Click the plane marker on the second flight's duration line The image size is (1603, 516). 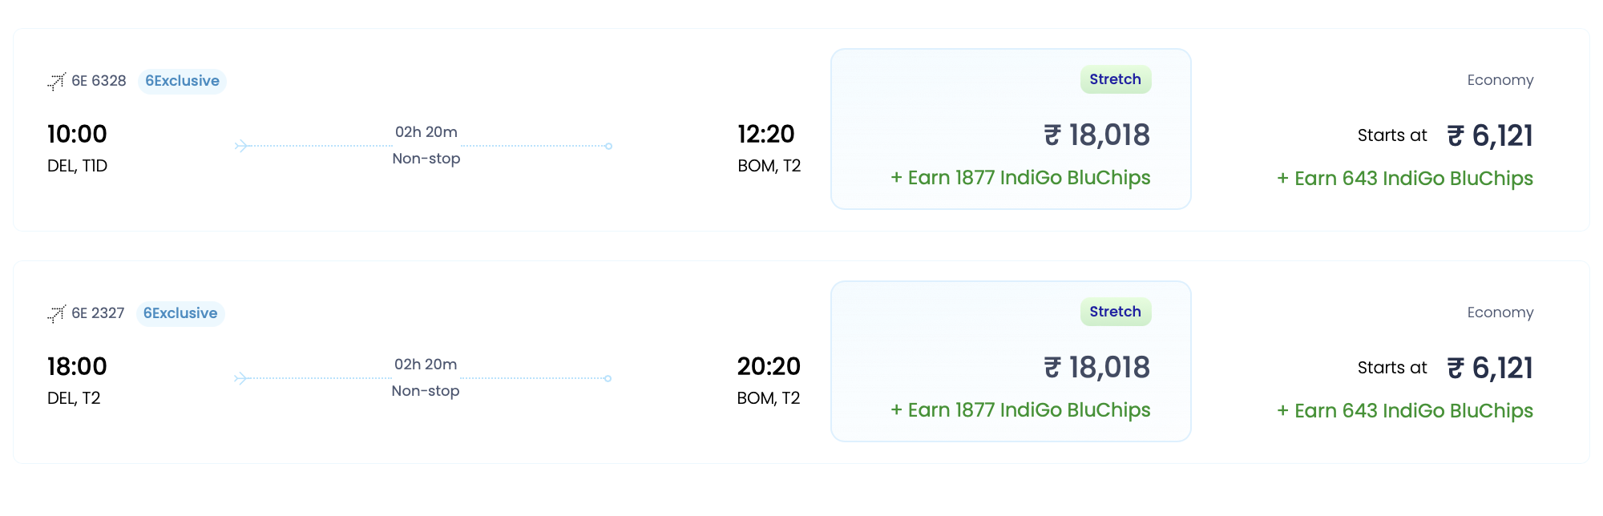[x=240, y=377]
